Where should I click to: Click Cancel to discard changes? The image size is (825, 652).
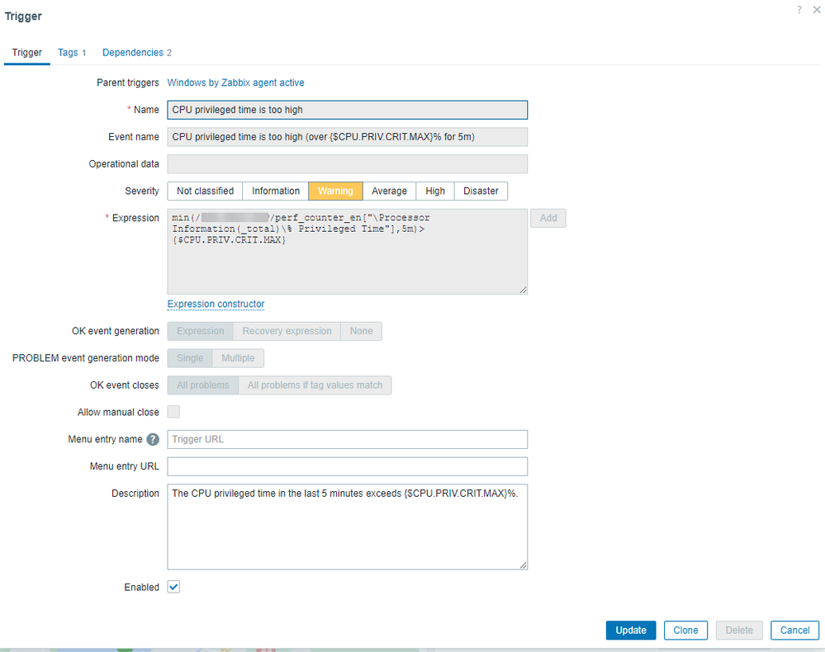tap(794, 630)
